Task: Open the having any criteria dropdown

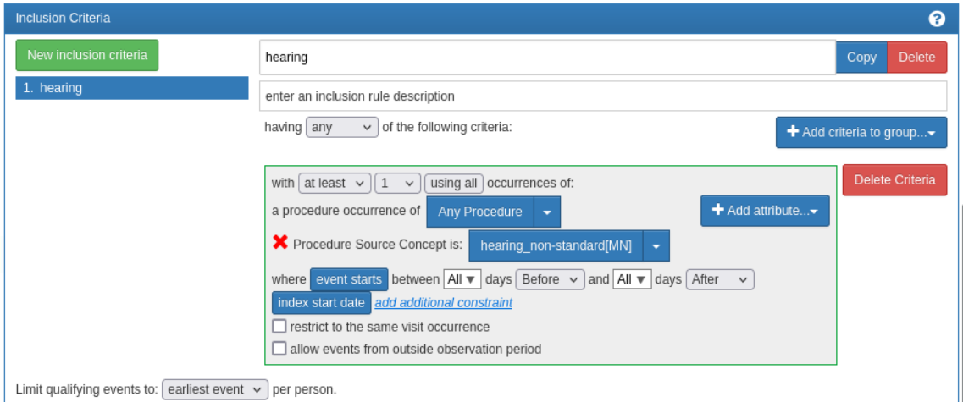Action: coord(342,128)
